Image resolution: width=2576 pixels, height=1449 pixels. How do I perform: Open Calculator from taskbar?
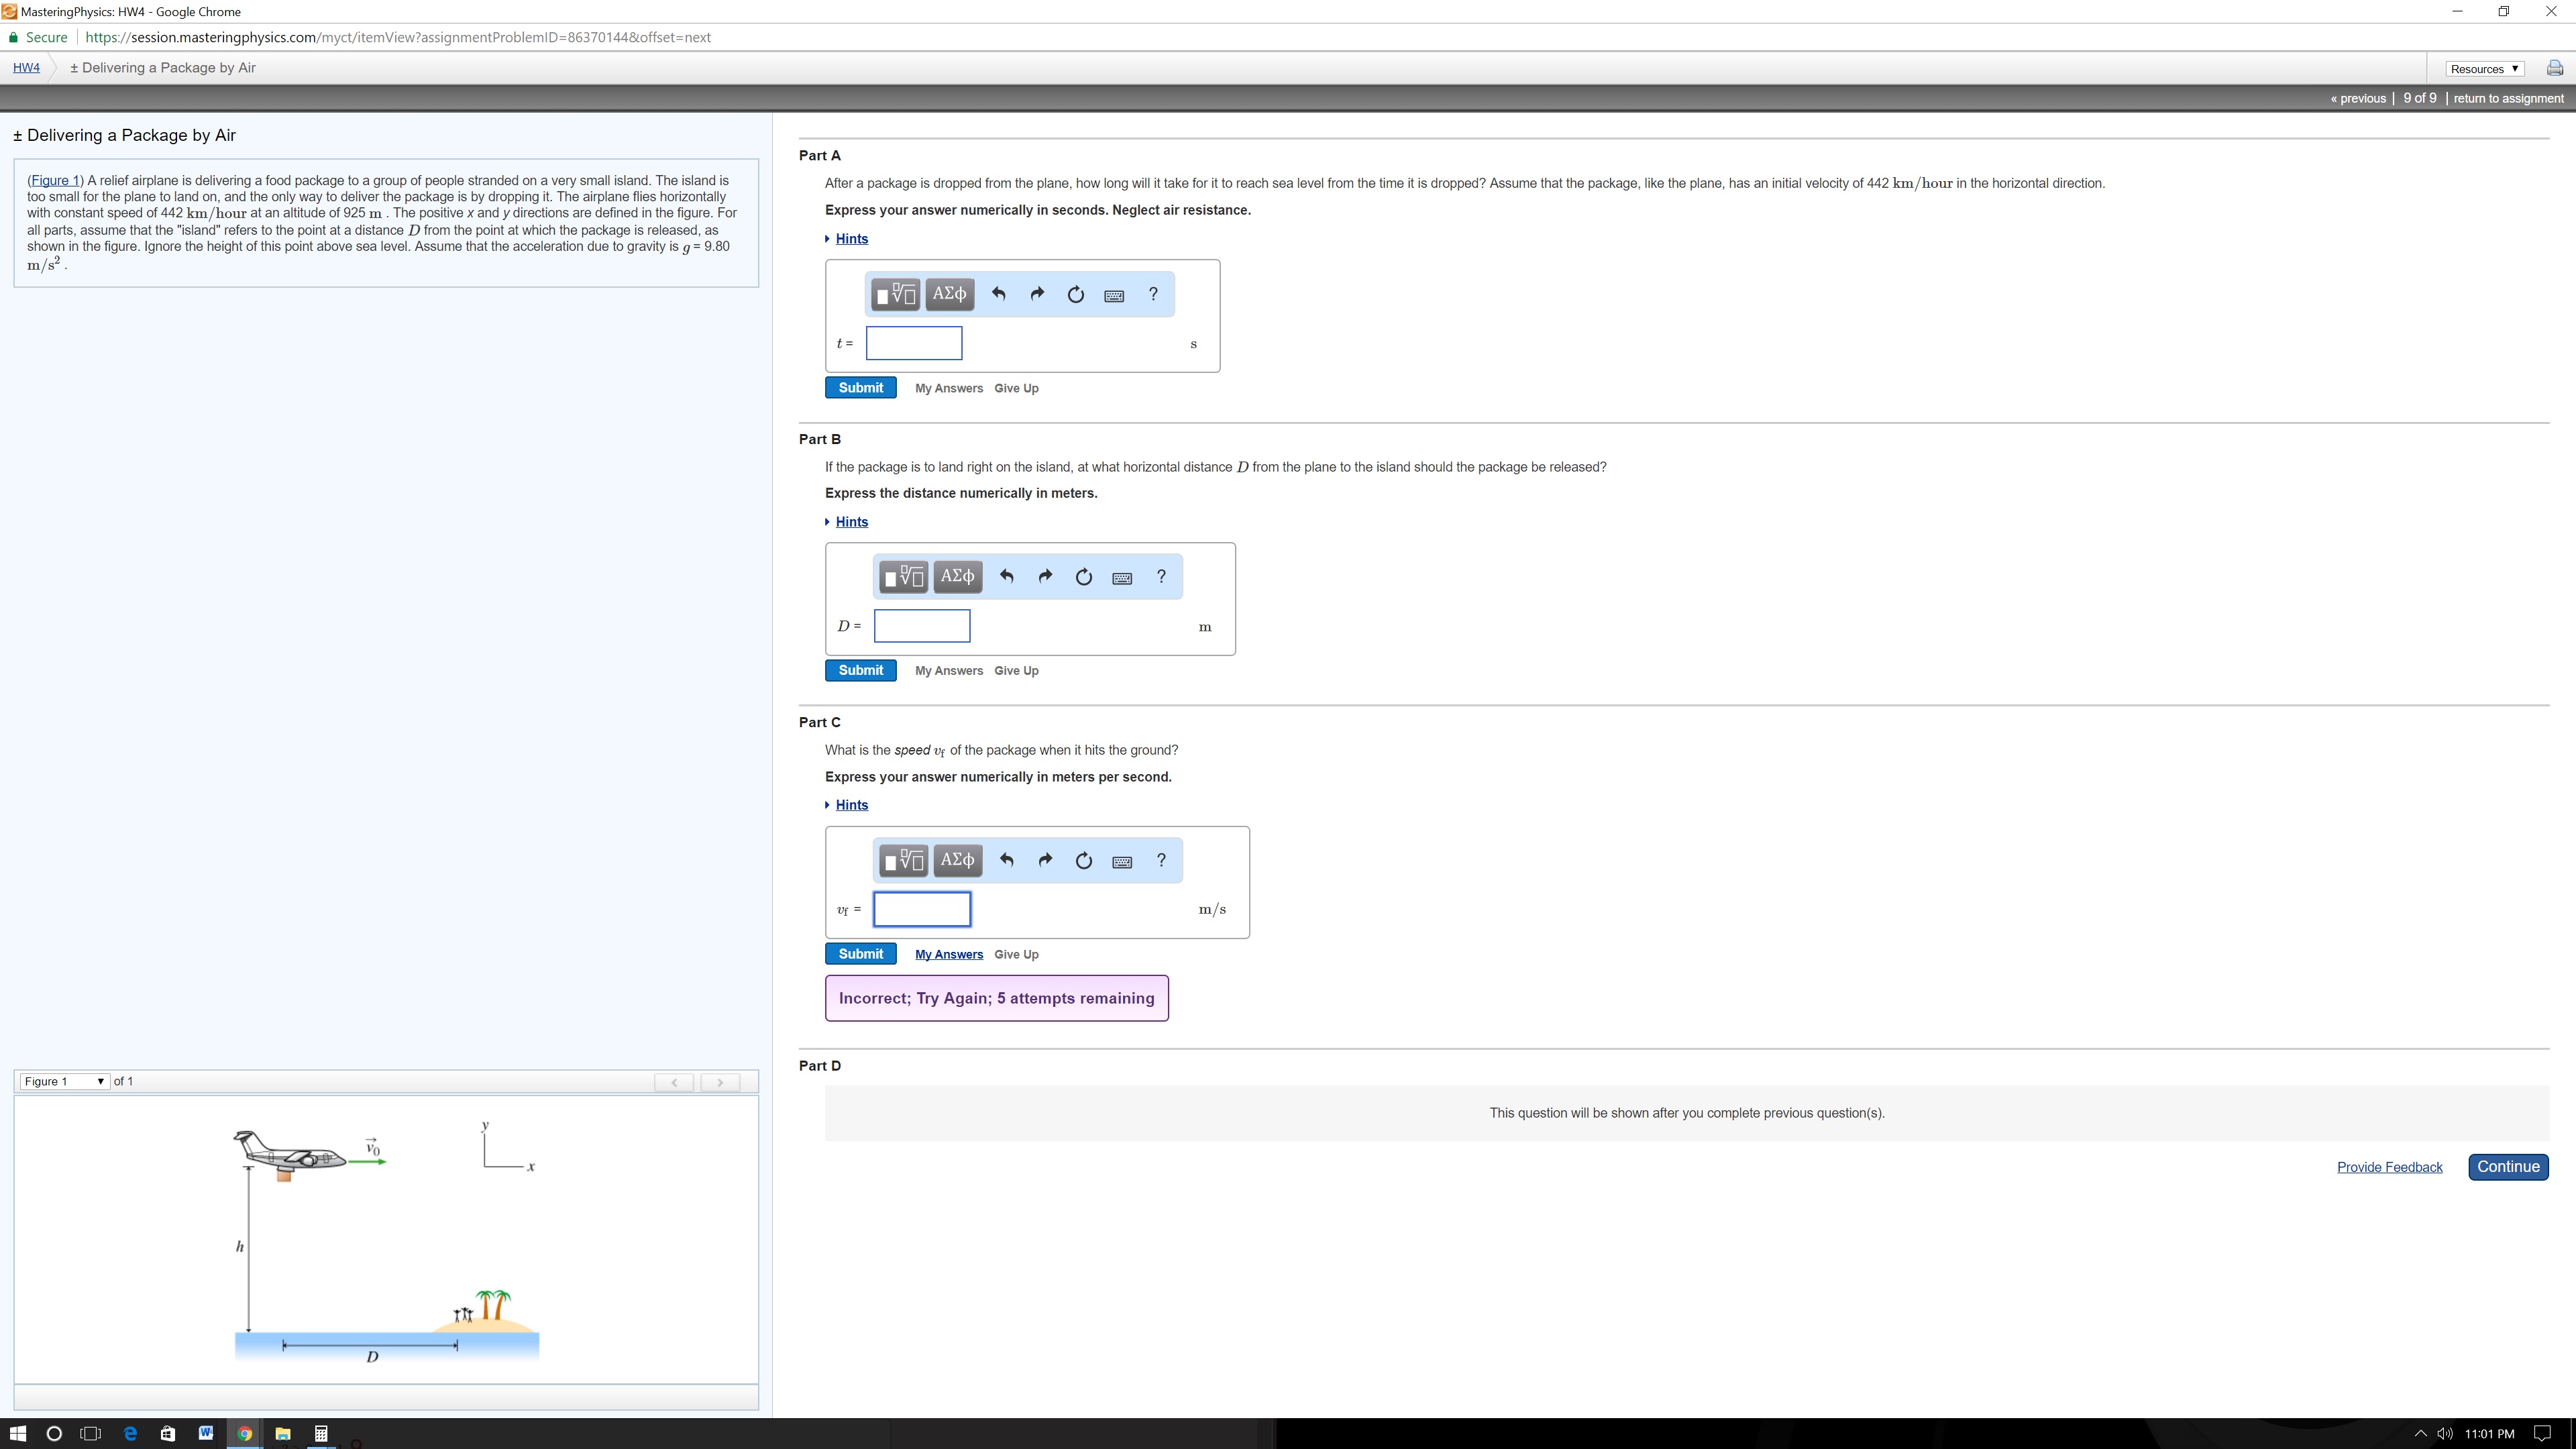pyautogui.click(x=321, y=1433)
